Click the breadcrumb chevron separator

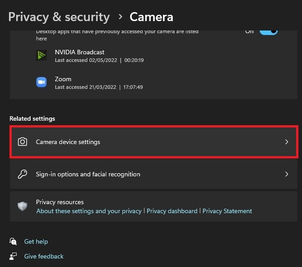[x=120, y=17]
